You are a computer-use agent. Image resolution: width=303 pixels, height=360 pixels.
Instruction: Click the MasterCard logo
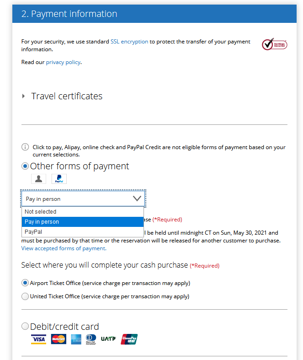(58, 339)
